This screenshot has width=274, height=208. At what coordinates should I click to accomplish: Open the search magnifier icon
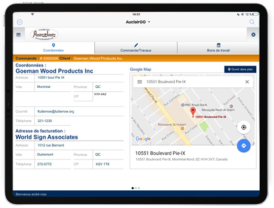click(x=252, y=22)
